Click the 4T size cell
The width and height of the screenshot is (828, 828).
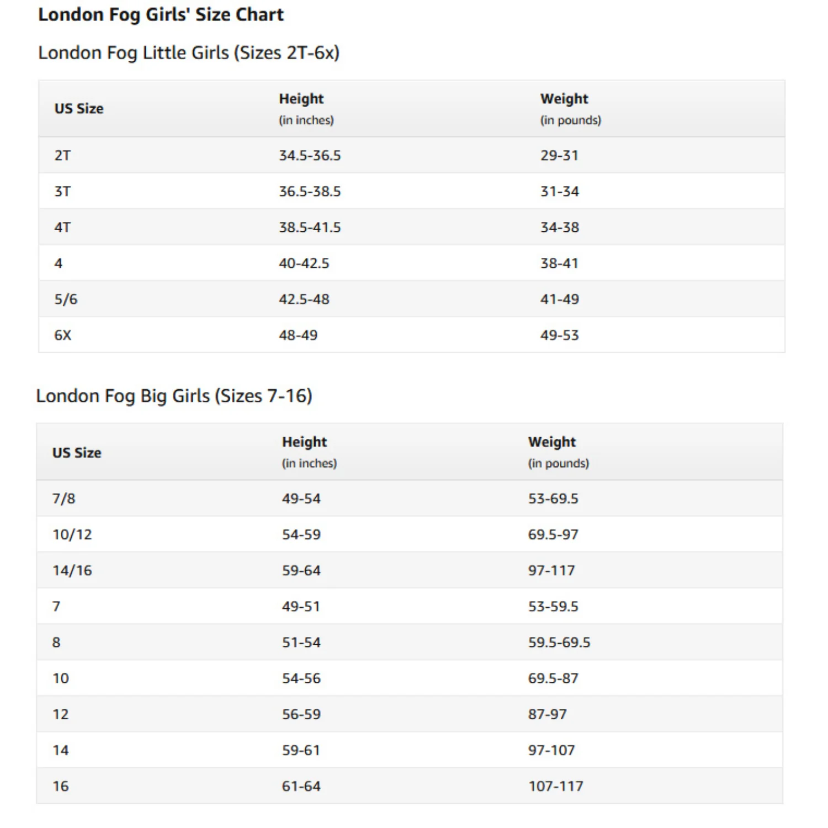tap(62, 227)
